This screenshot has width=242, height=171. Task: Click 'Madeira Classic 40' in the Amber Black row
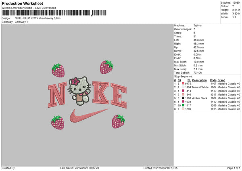click(x=229, y=98)
